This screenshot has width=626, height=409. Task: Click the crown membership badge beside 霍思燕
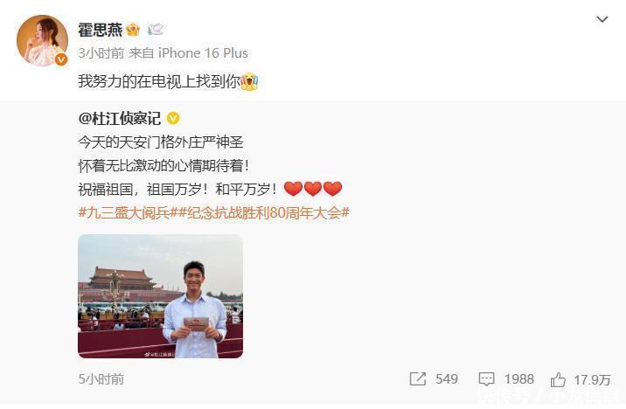(133, 30)
